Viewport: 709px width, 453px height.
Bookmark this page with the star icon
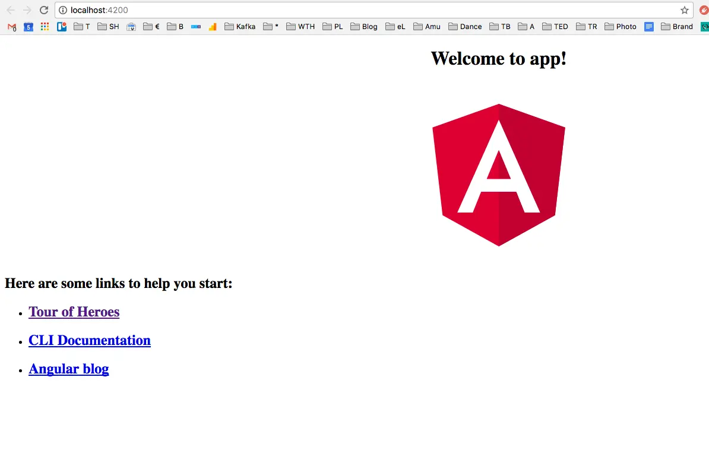point(685,10)
